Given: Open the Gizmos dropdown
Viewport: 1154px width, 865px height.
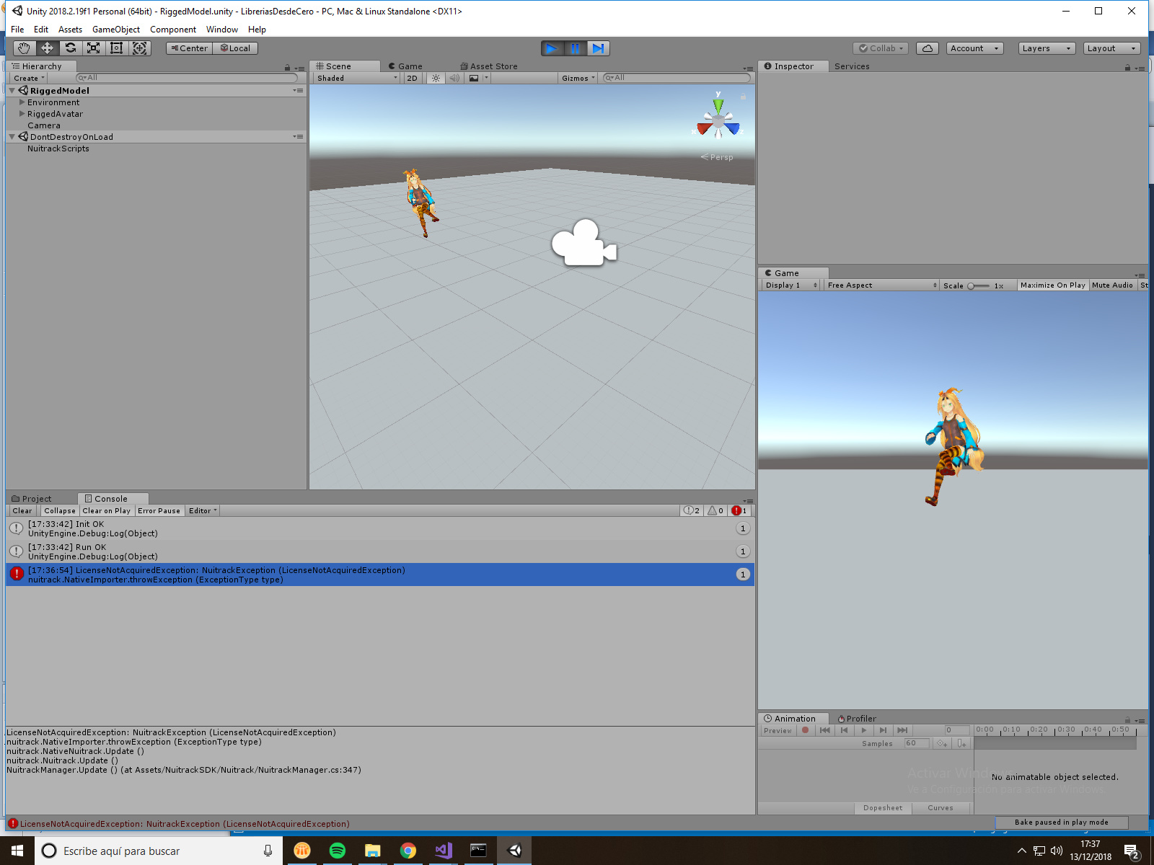Looking at the screenshot, I should click(578, 78).
